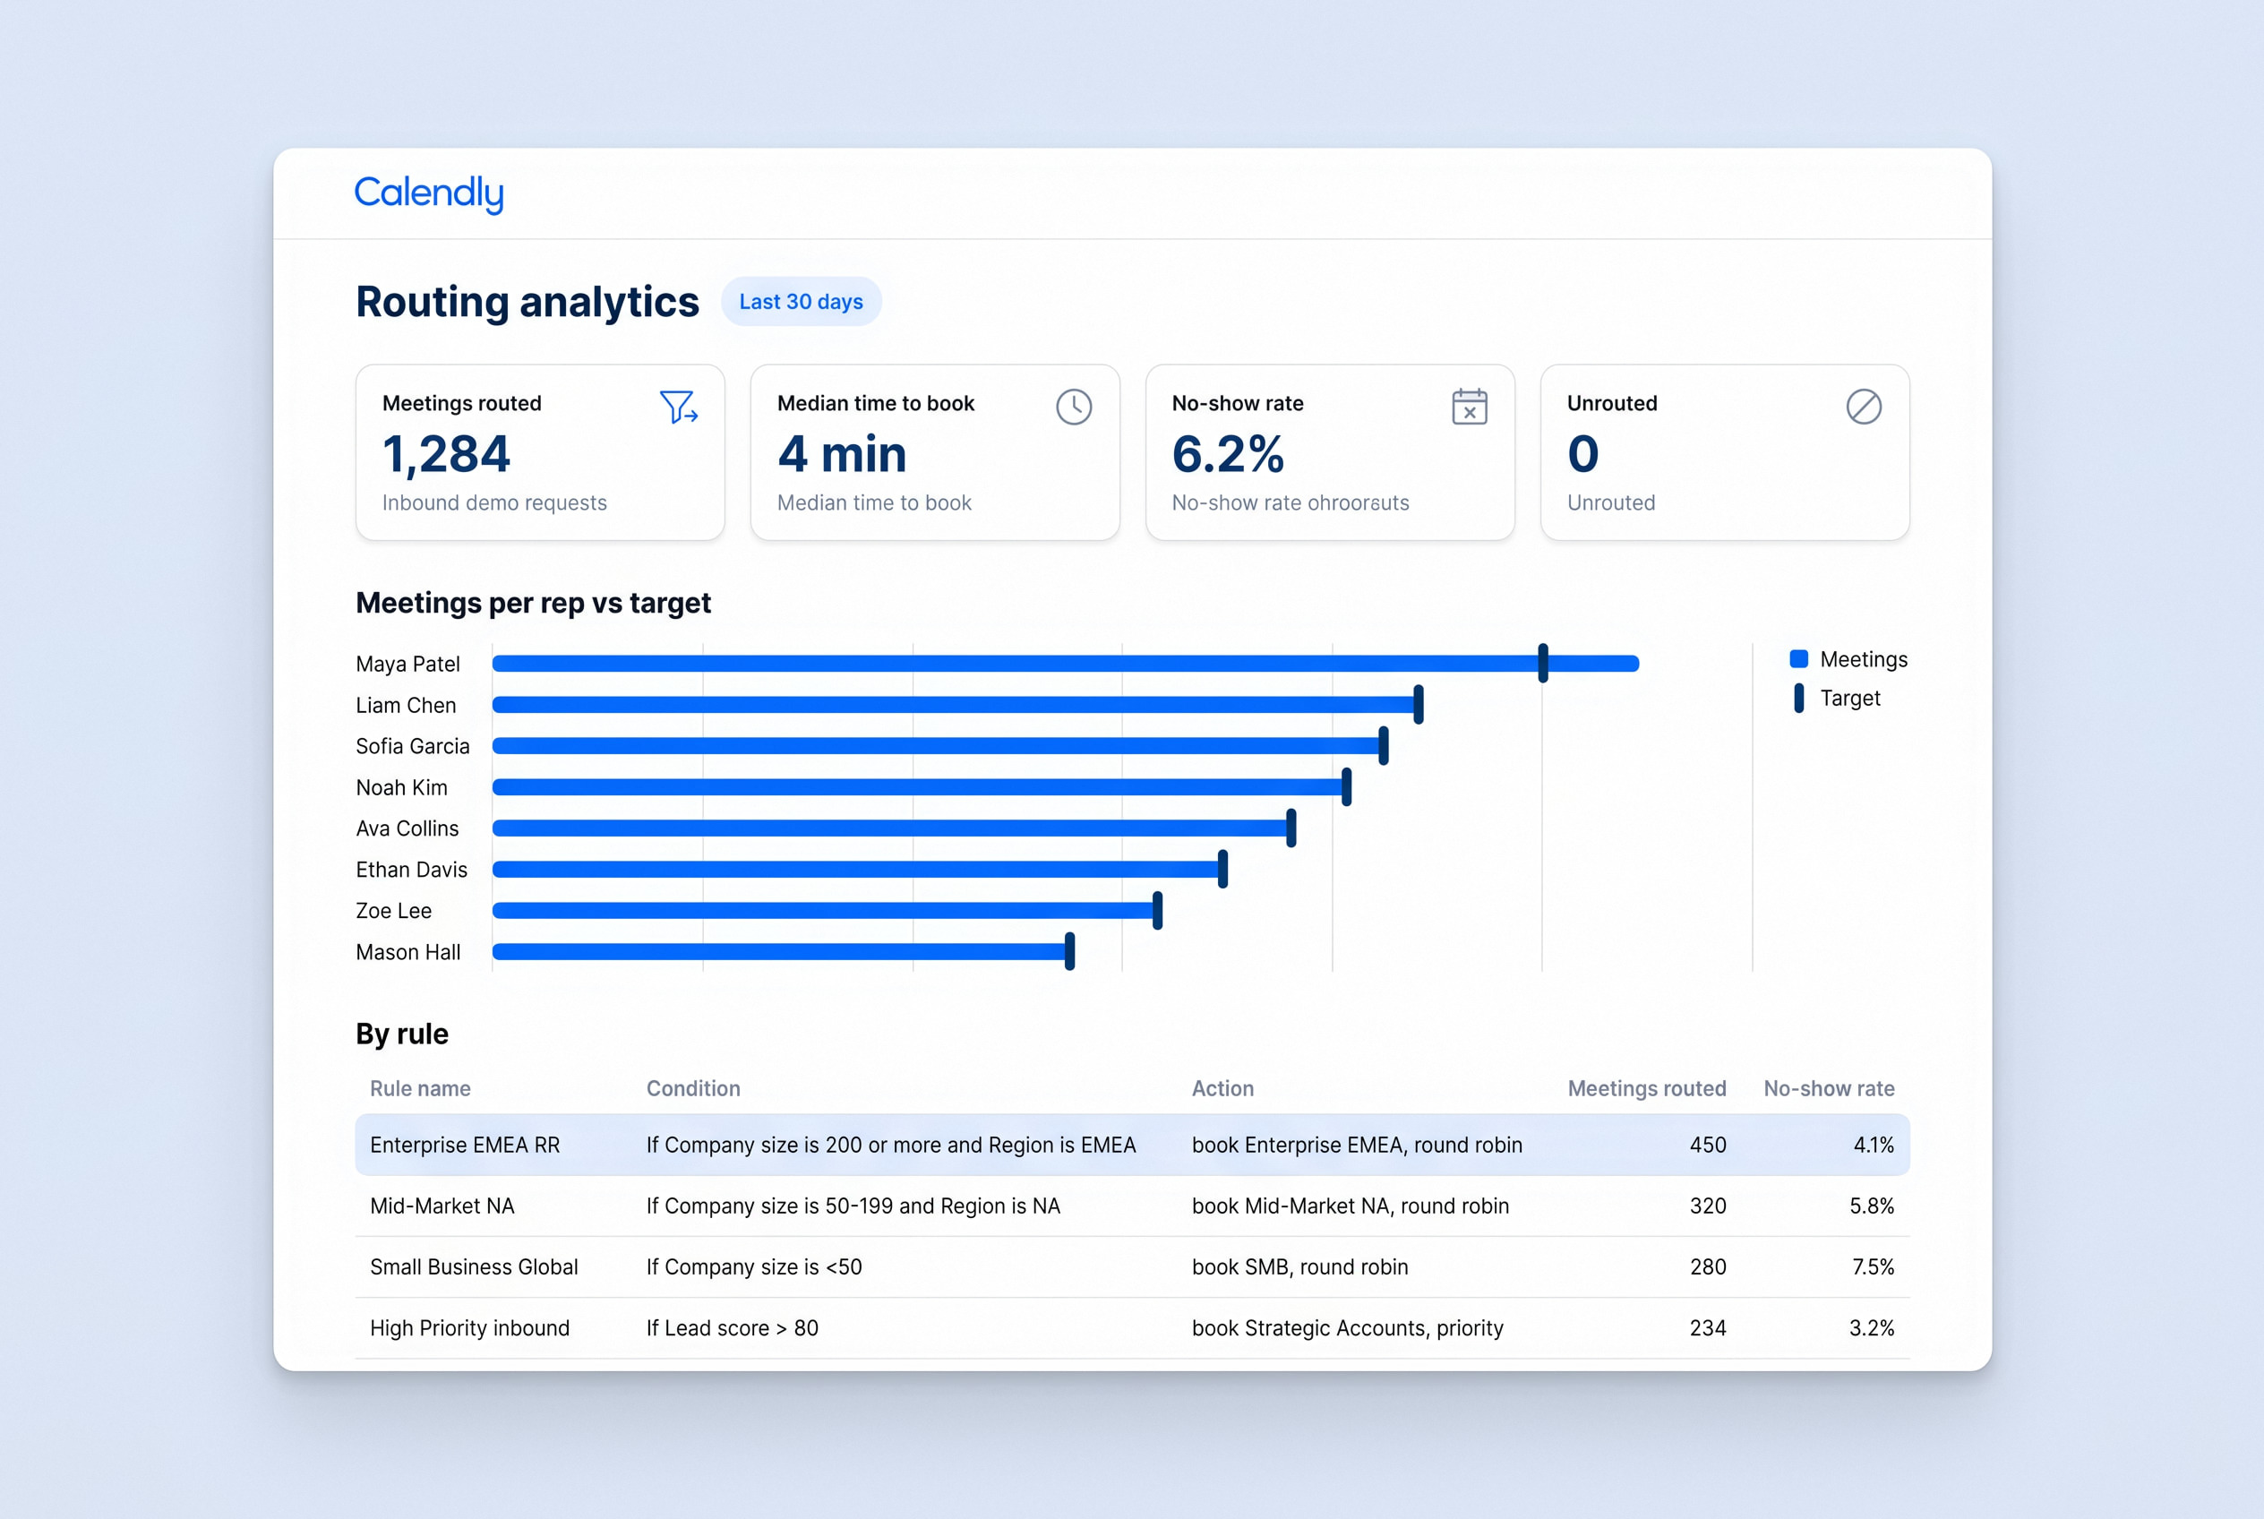Click the Ethan Davis label
Image resolution: width=2264 pixels, height=1519 pixels.
(x=411, y=870)
